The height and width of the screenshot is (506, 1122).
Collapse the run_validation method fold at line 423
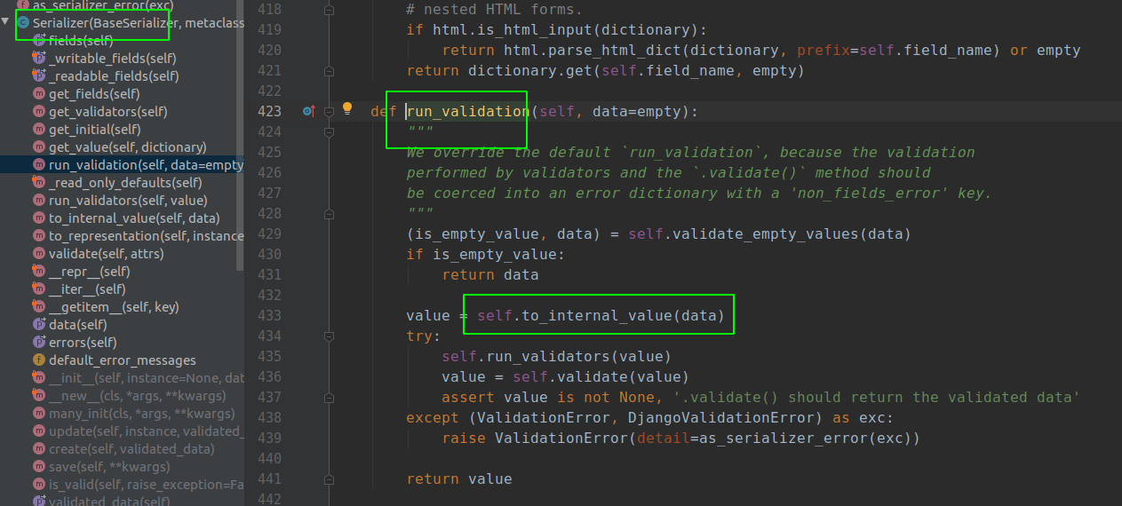click(330, 111)
